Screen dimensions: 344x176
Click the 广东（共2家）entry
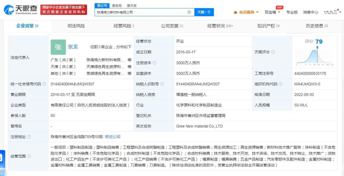(63, 60)
